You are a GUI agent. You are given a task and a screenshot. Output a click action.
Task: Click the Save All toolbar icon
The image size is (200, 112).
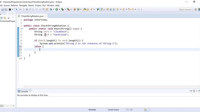click(x=6, y=9)
